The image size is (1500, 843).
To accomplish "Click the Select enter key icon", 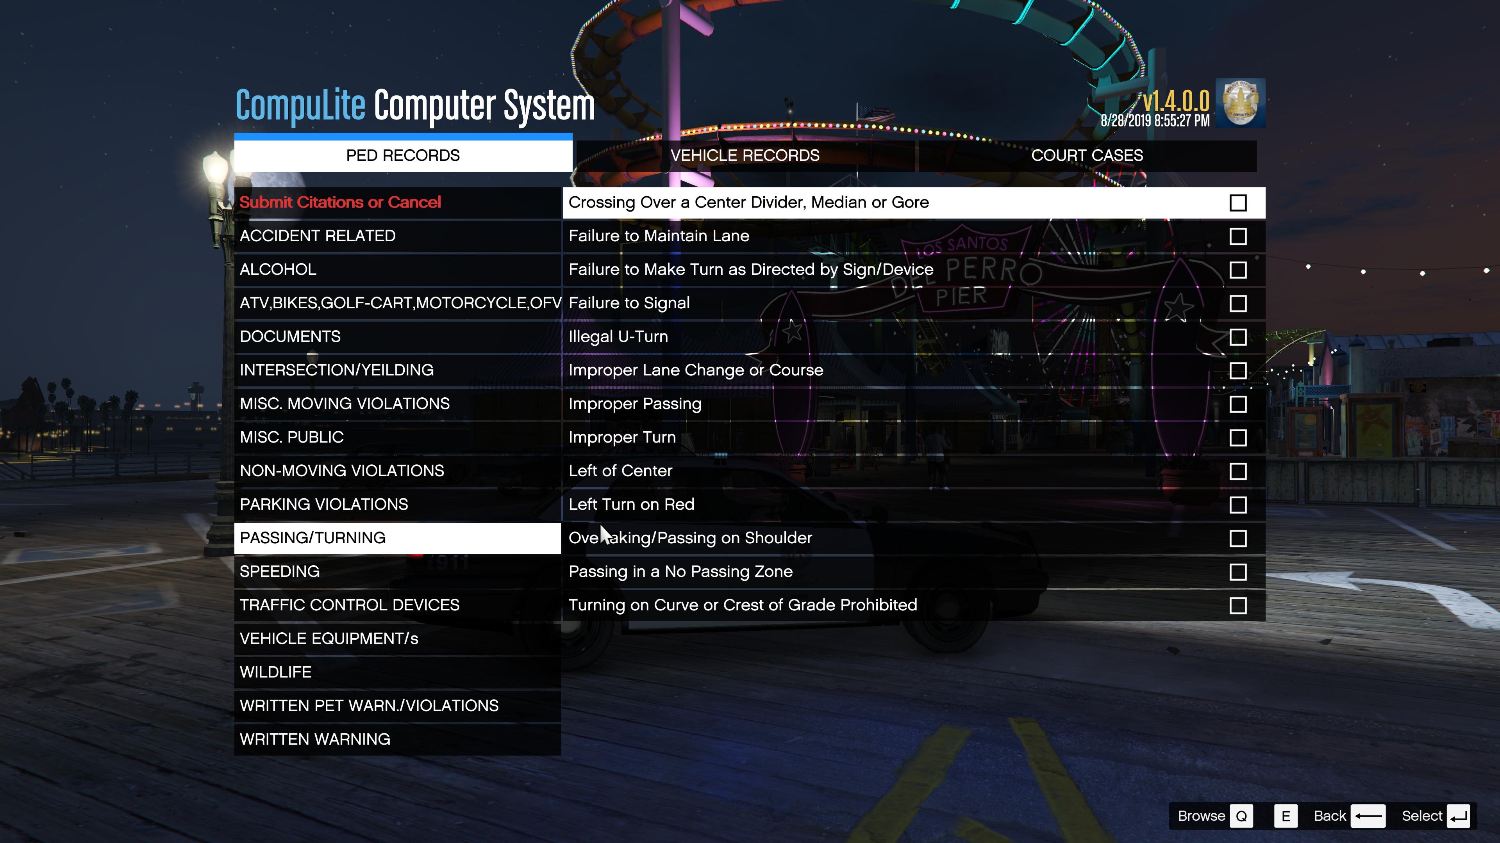I will (x=1458, y=816).
